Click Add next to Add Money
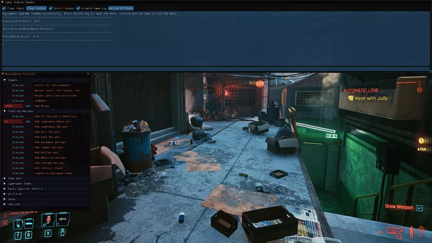 coord(28,106)
